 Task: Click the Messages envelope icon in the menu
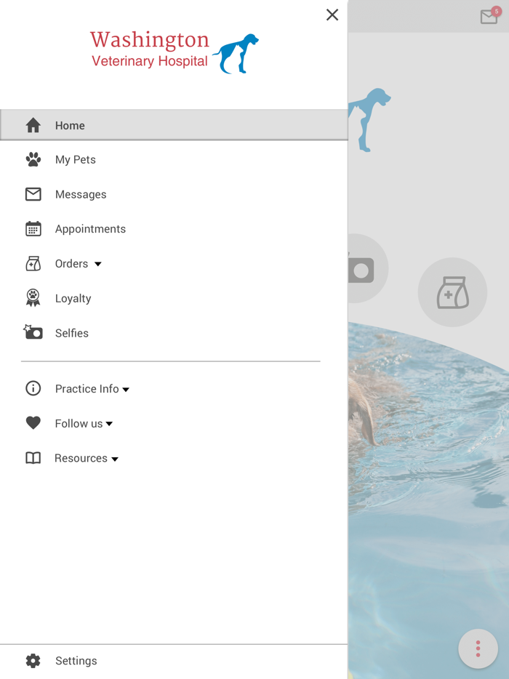[33, 194]
